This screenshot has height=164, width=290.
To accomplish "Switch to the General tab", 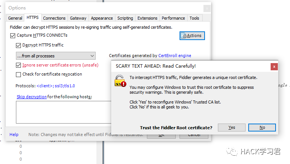I will (15, 18).
